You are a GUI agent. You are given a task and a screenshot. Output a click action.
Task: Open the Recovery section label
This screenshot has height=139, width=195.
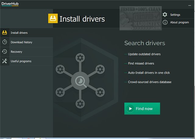coord(16,52)
